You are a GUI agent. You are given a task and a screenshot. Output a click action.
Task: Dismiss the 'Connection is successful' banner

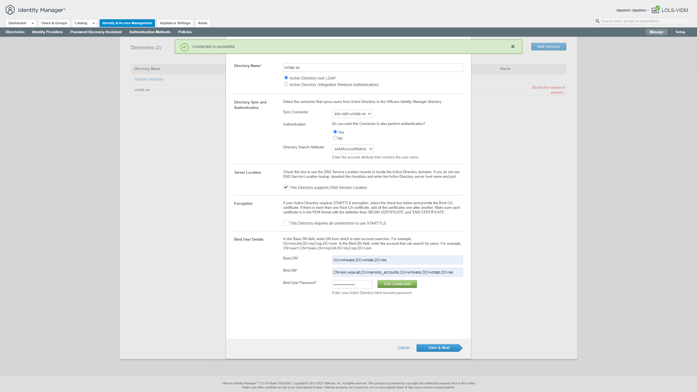(513, 47)
